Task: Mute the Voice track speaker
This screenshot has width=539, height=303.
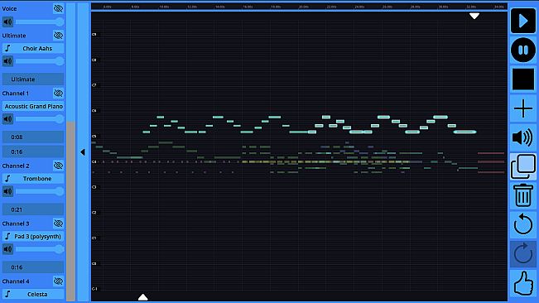Action: (7, 22)
